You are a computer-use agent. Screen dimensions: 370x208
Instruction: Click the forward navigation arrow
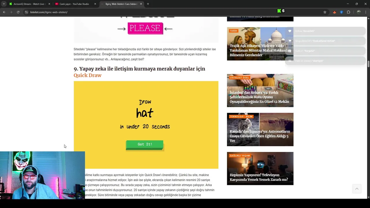pyautogui.click(x=11, y=12)
